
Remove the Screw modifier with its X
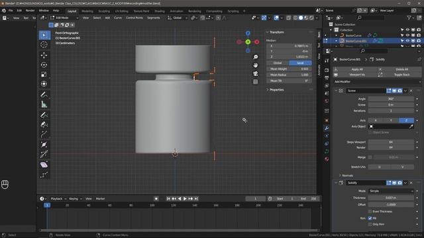click(x=411, y=91)
